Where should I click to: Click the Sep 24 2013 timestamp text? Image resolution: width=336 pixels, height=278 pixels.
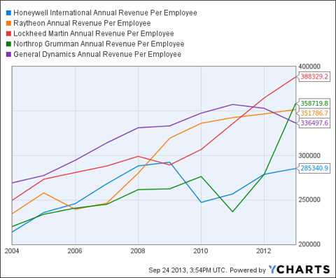(188, 270)
